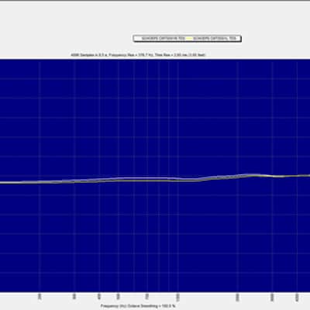The width and height of the screenshot is (310, 310).
Task: Click the curve at graph's right edge
Action: 308,176
